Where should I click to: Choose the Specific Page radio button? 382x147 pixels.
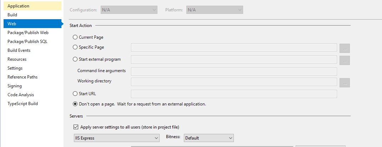[x=75, y=47]
